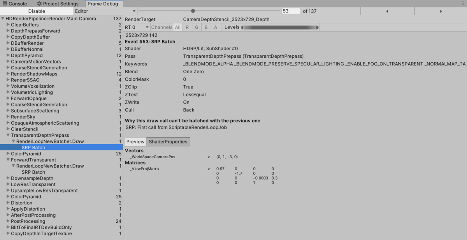
Task: Select the BlitToFinalRTDevBuildOnly row
Action: [x=61, y=228]
